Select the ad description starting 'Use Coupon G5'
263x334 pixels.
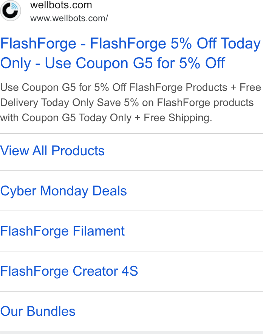[x=130, y=103]
